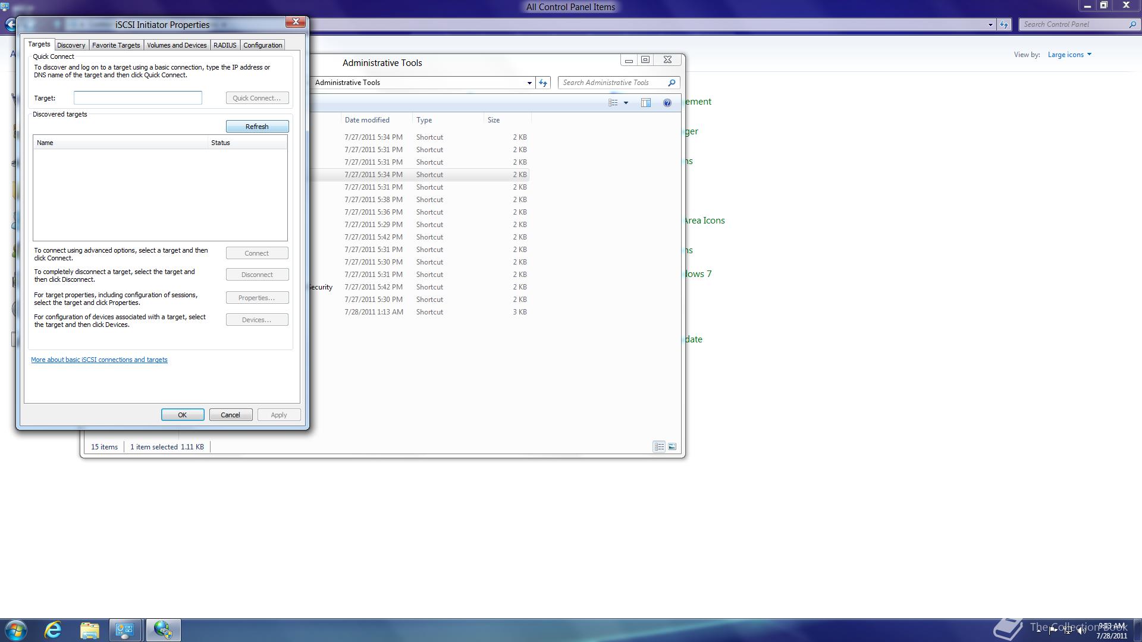Image resolution: width=1142 pixels, height=642 pixels.
Task: Click Administrative Tools address refresh icon
Action: (x=543, y=83)
